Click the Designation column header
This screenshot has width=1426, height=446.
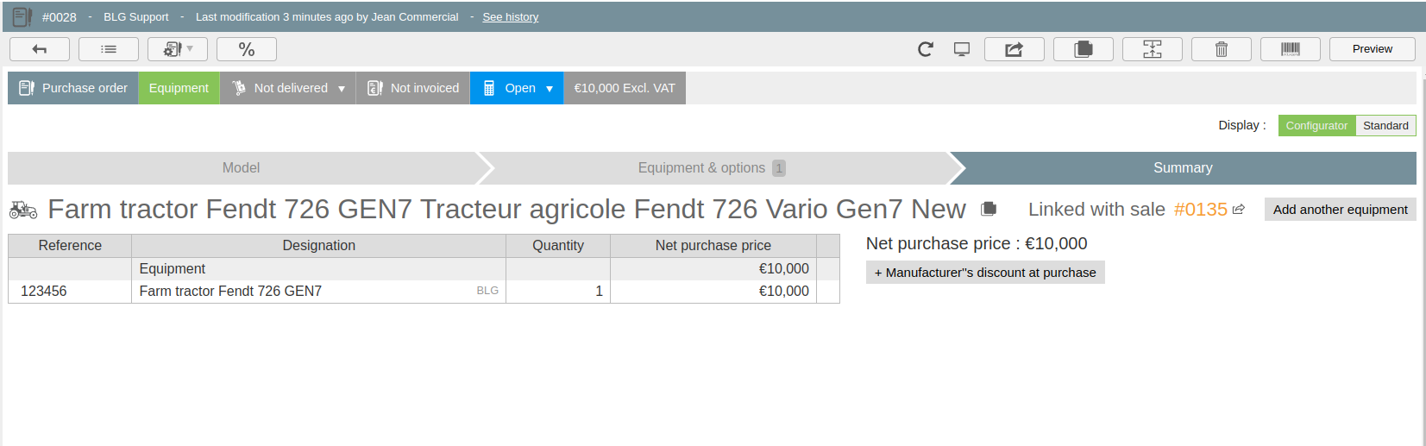pos(319,246)
